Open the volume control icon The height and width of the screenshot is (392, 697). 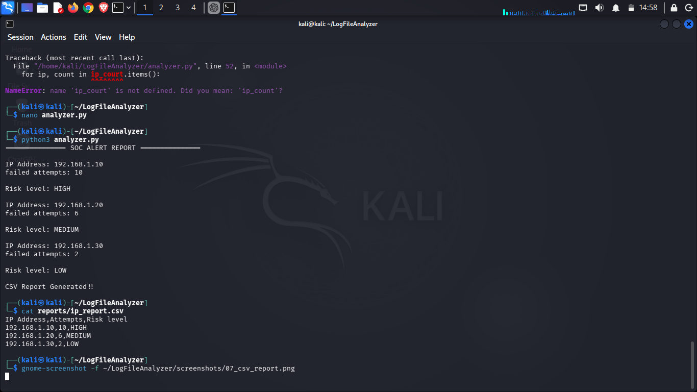tap(600, 8)
